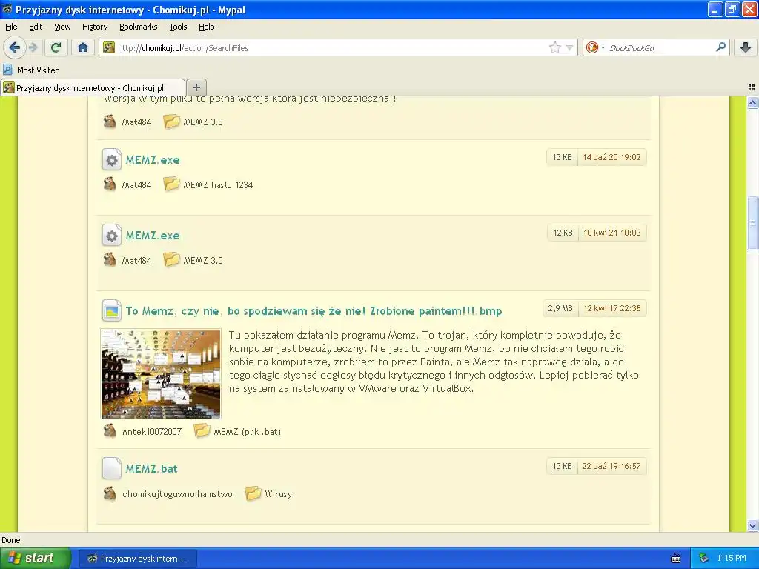Viewport: 759px width, 569px height.
Task: Select the Mypal taskbar button
Action: click(x=137, y=559)
